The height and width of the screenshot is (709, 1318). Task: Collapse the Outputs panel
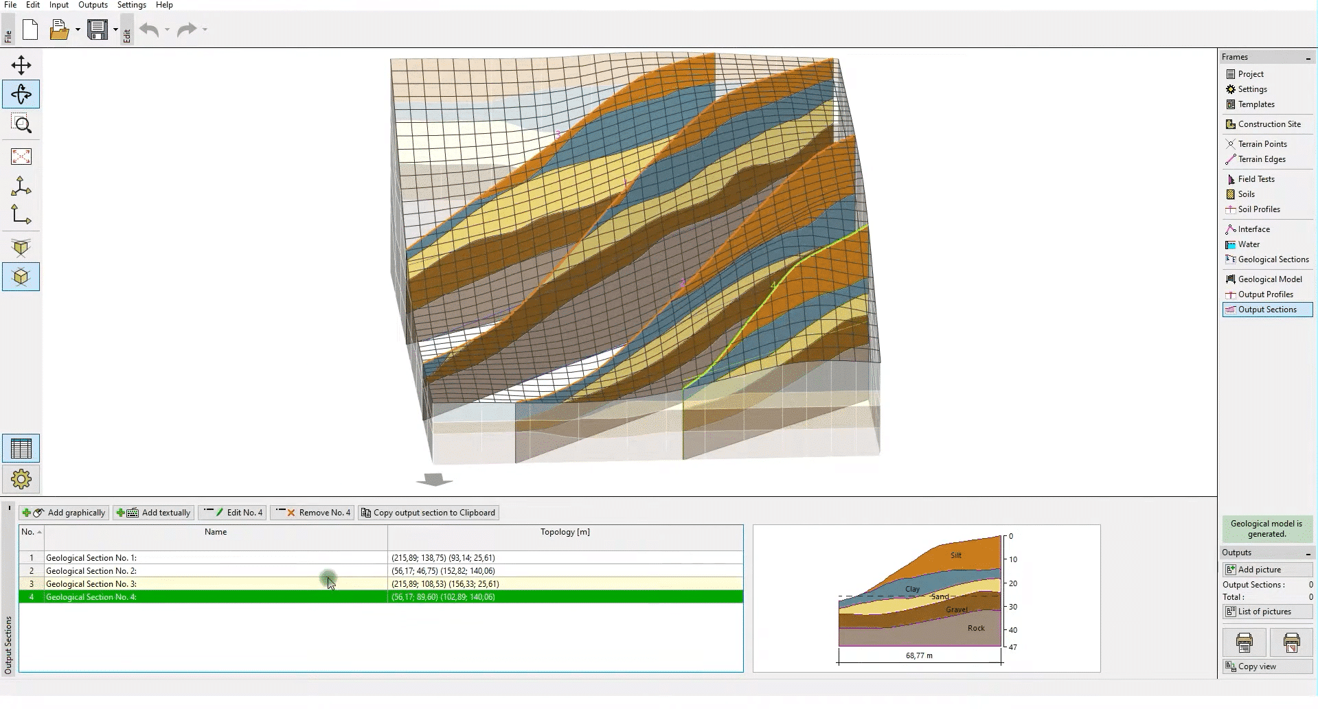(x=1308, y=553)
